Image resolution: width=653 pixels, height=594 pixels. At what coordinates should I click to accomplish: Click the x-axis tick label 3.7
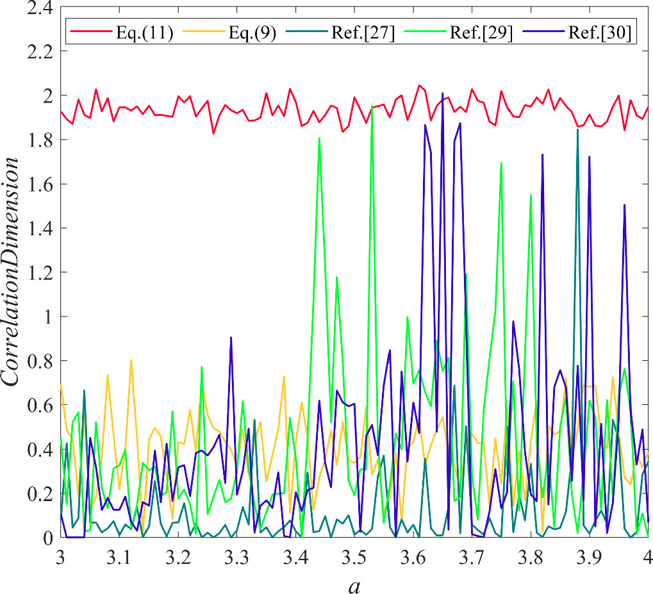(x=472, y=557)
